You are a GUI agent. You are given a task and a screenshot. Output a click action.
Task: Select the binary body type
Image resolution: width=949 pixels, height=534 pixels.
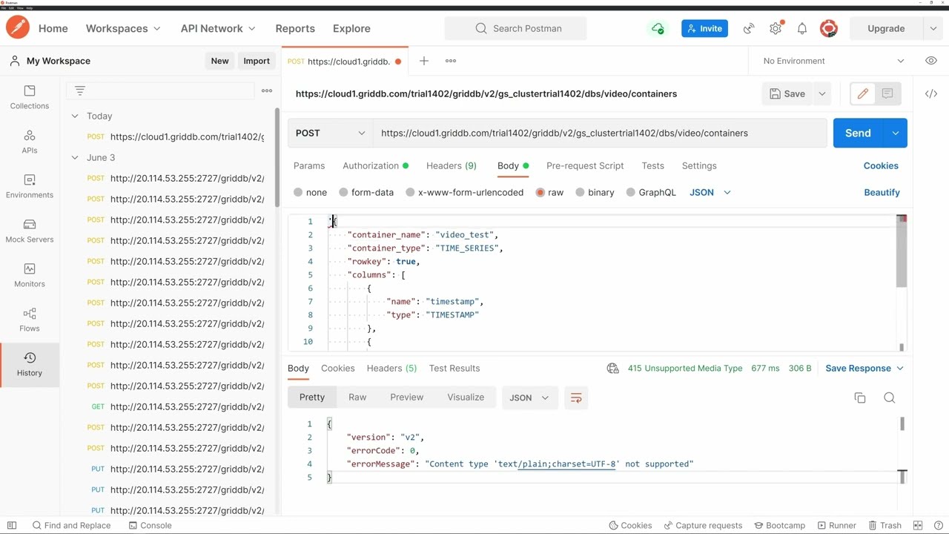tap(580, 192)
